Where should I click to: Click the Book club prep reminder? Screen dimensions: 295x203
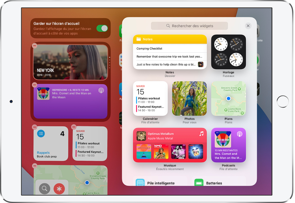[x=47, y=157]
